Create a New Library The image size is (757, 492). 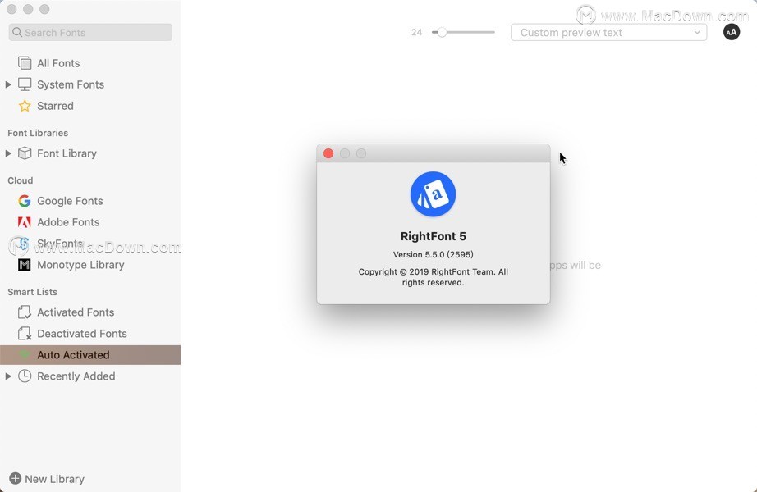(x=47, y=479)
